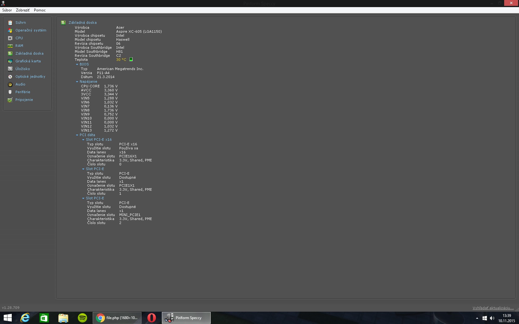Click BIOS date 21.3.2014
519x324 pixels.
[106, 77]
